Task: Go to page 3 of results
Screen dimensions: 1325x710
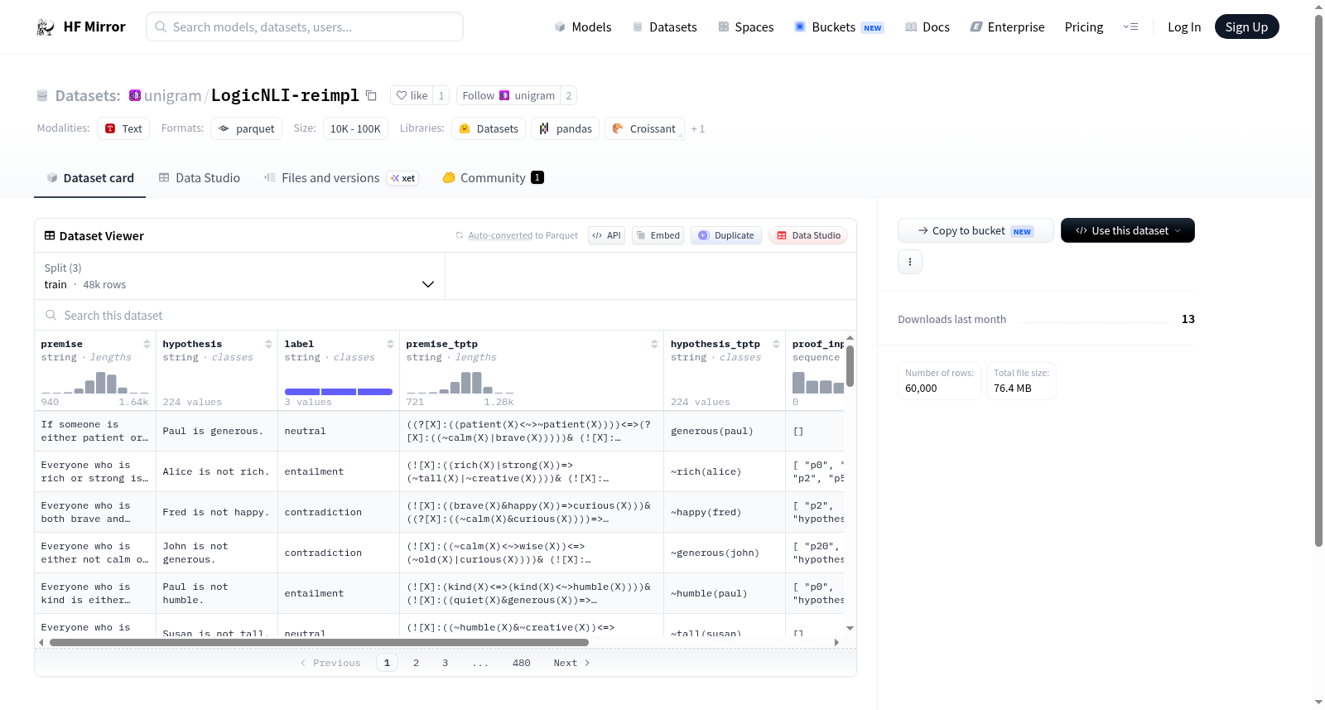Action: 445,663
